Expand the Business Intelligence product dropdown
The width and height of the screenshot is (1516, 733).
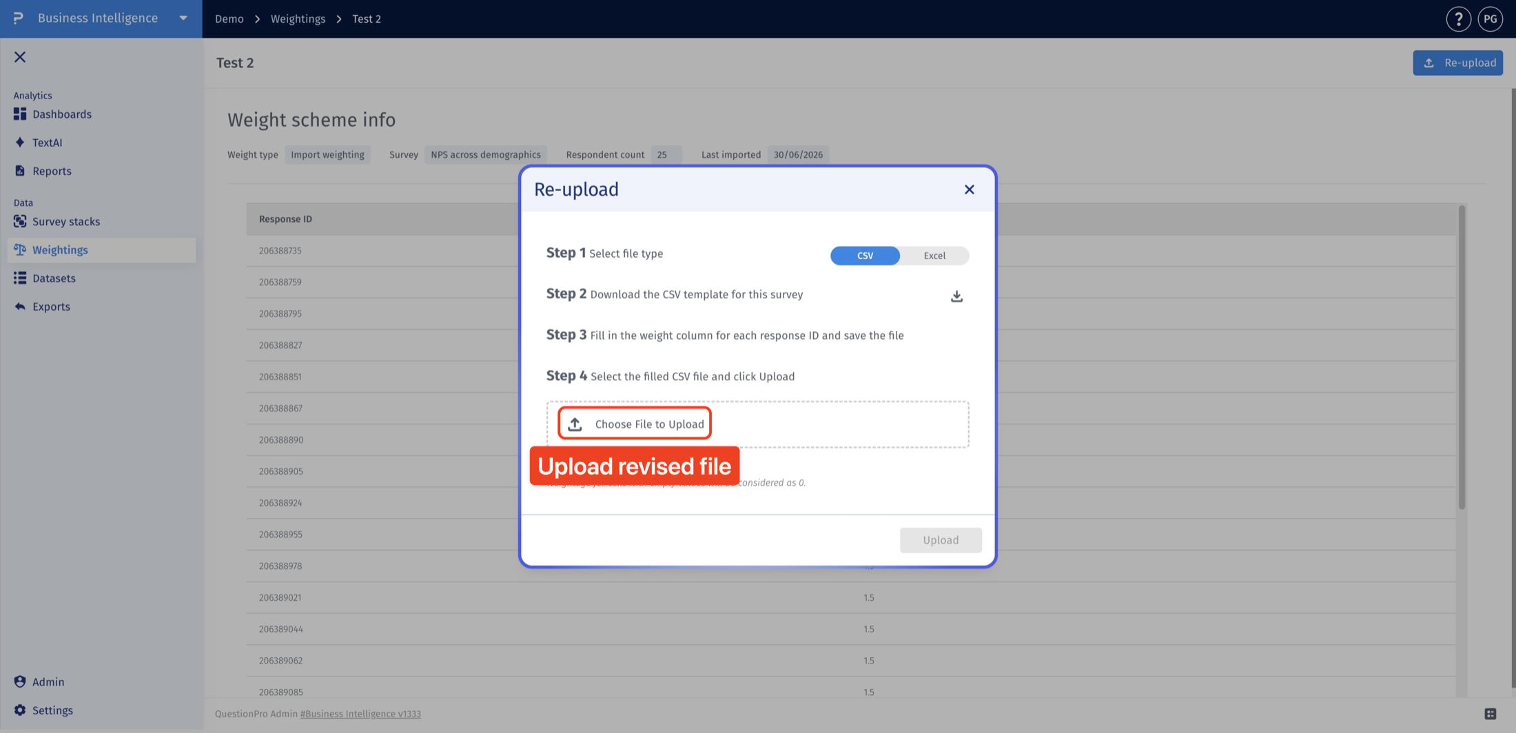(183, 18)
